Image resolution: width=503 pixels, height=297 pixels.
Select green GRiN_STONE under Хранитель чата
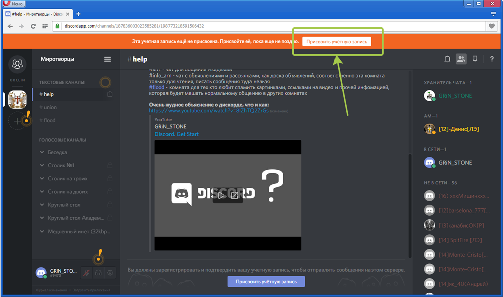pos(455,96)
